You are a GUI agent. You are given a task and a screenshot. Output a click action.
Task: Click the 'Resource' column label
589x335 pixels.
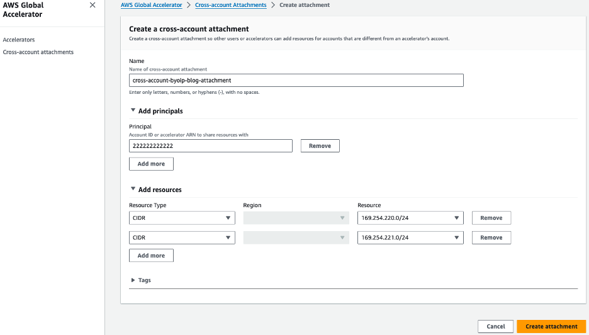[x=369, y=205]
